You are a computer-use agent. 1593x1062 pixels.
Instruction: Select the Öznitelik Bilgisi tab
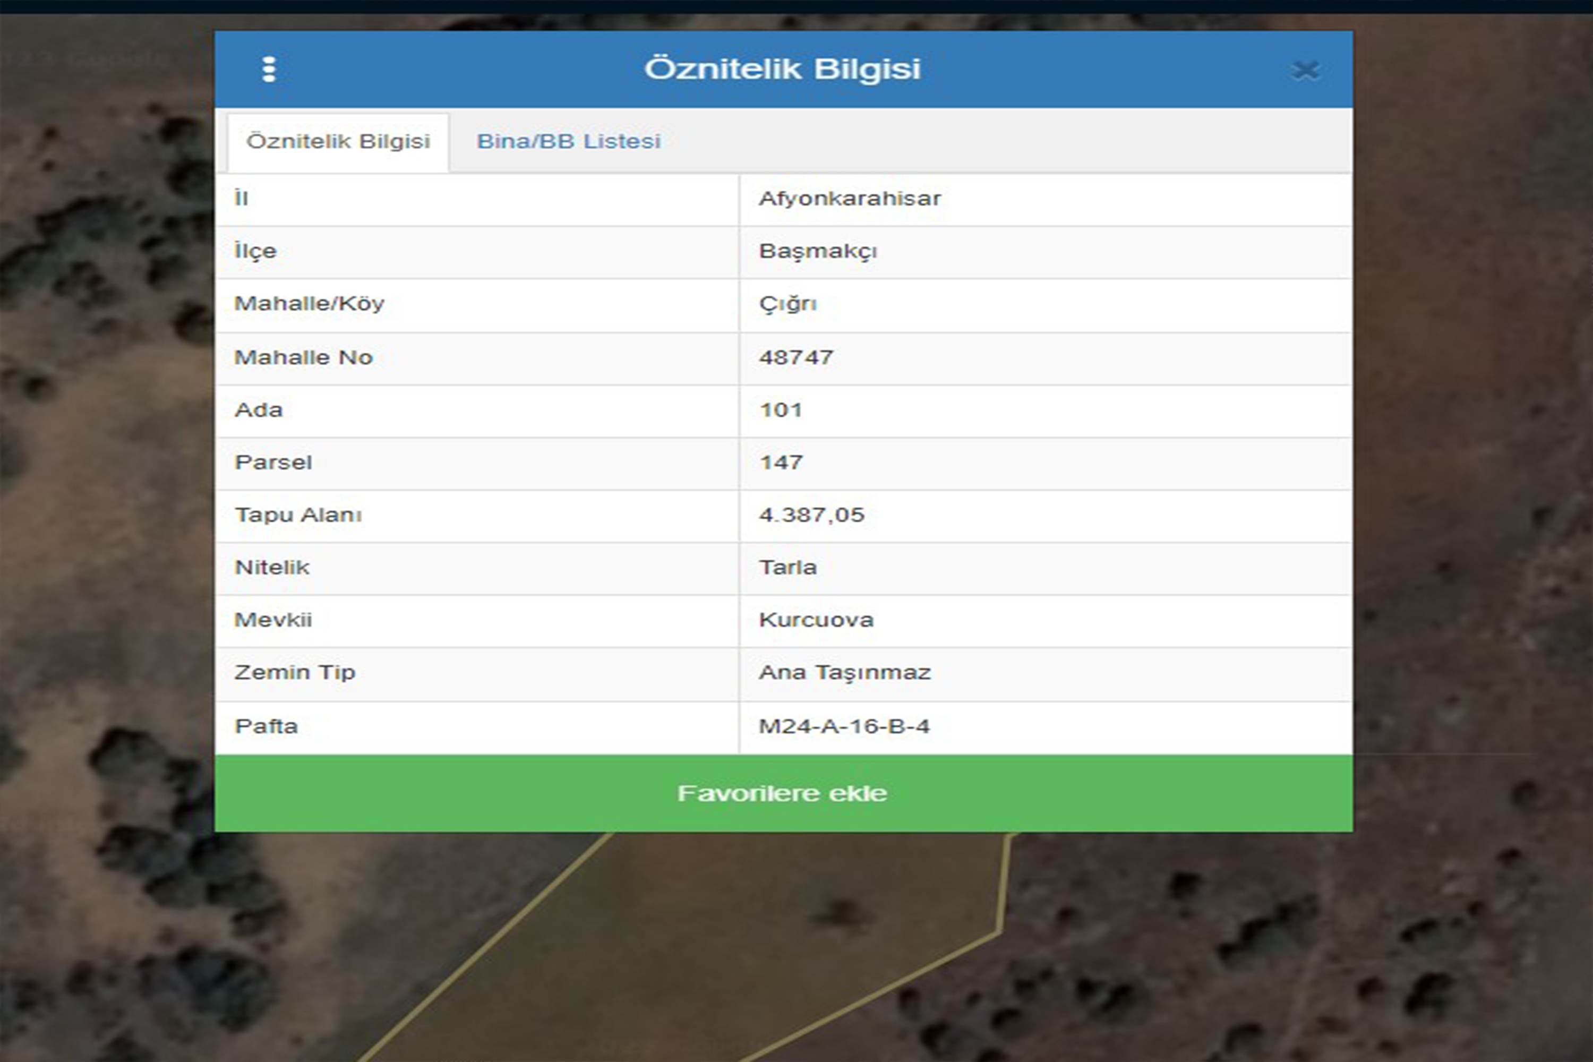[338, 142]
